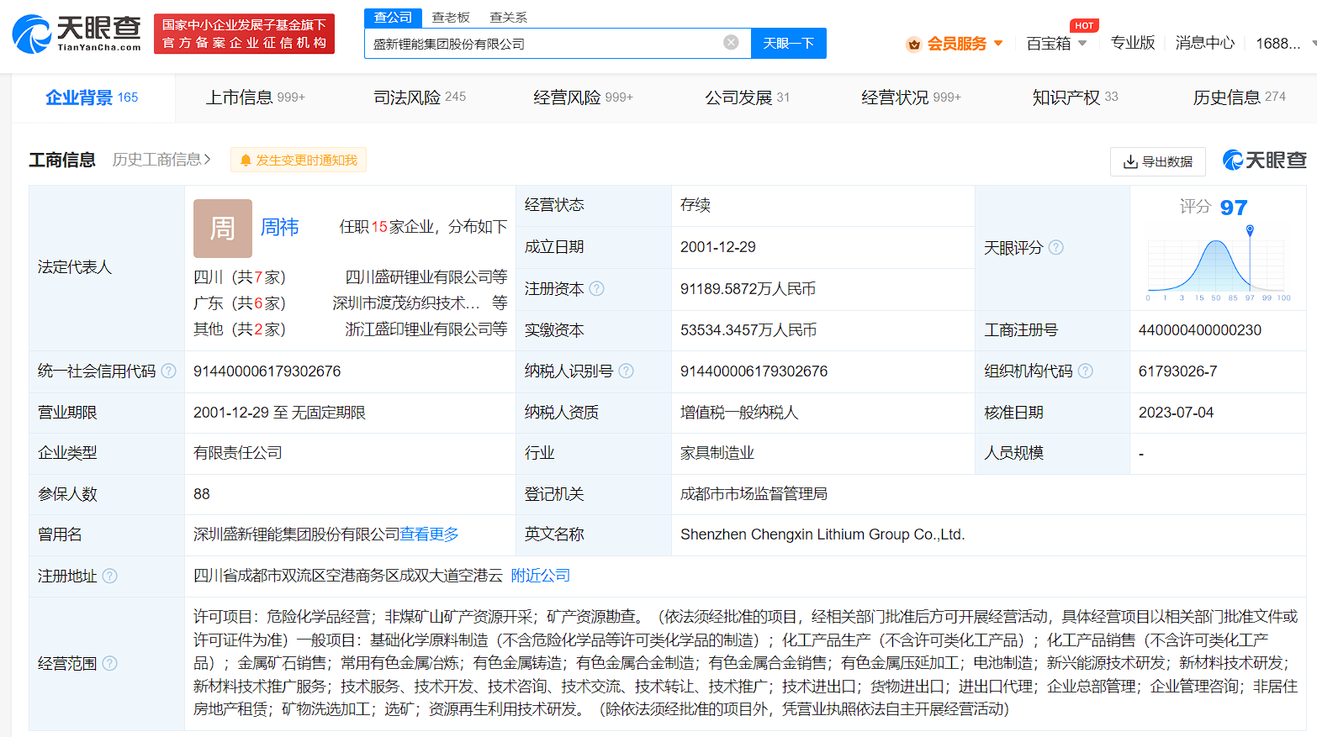Screen dimensions: 1317x737
Task: Click the help icon next to 经营范围
Action: click(109, 663)
